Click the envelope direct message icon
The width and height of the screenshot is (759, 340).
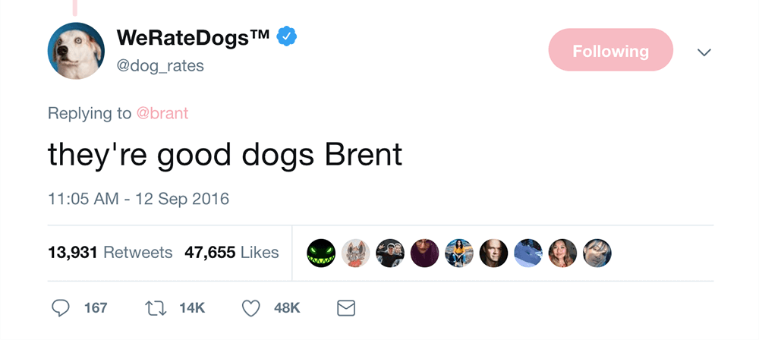(x=345, y=308)
